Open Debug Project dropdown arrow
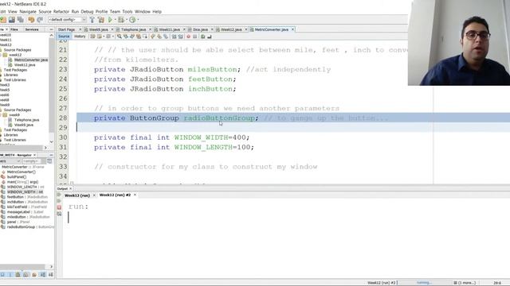This screenshot has width=510, height=286. coord(126,20)
